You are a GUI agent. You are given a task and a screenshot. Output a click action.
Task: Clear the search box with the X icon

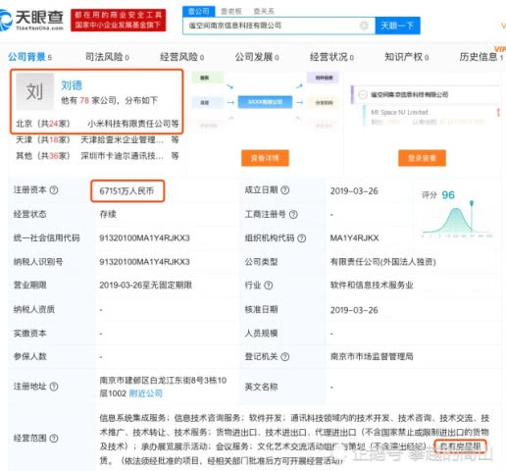click(x=364, y=26)
